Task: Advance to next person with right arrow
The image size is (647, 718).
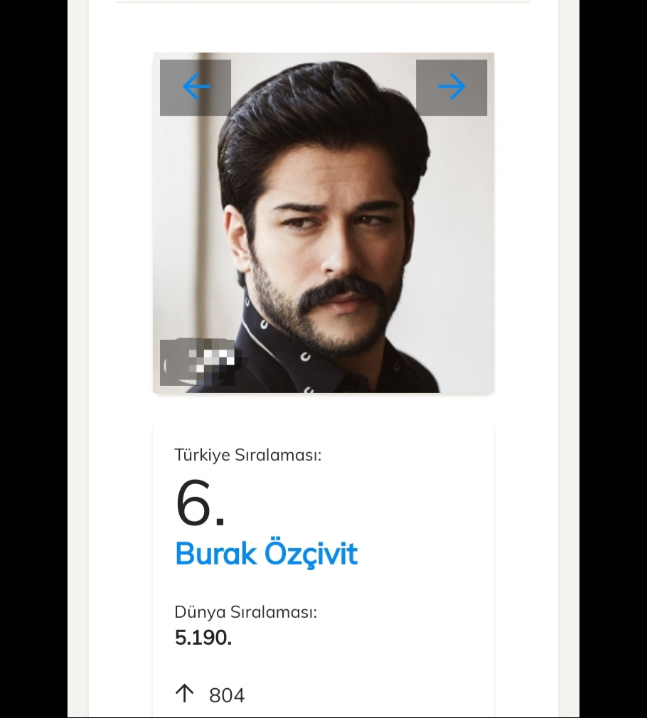Action: tap(451, 87)
